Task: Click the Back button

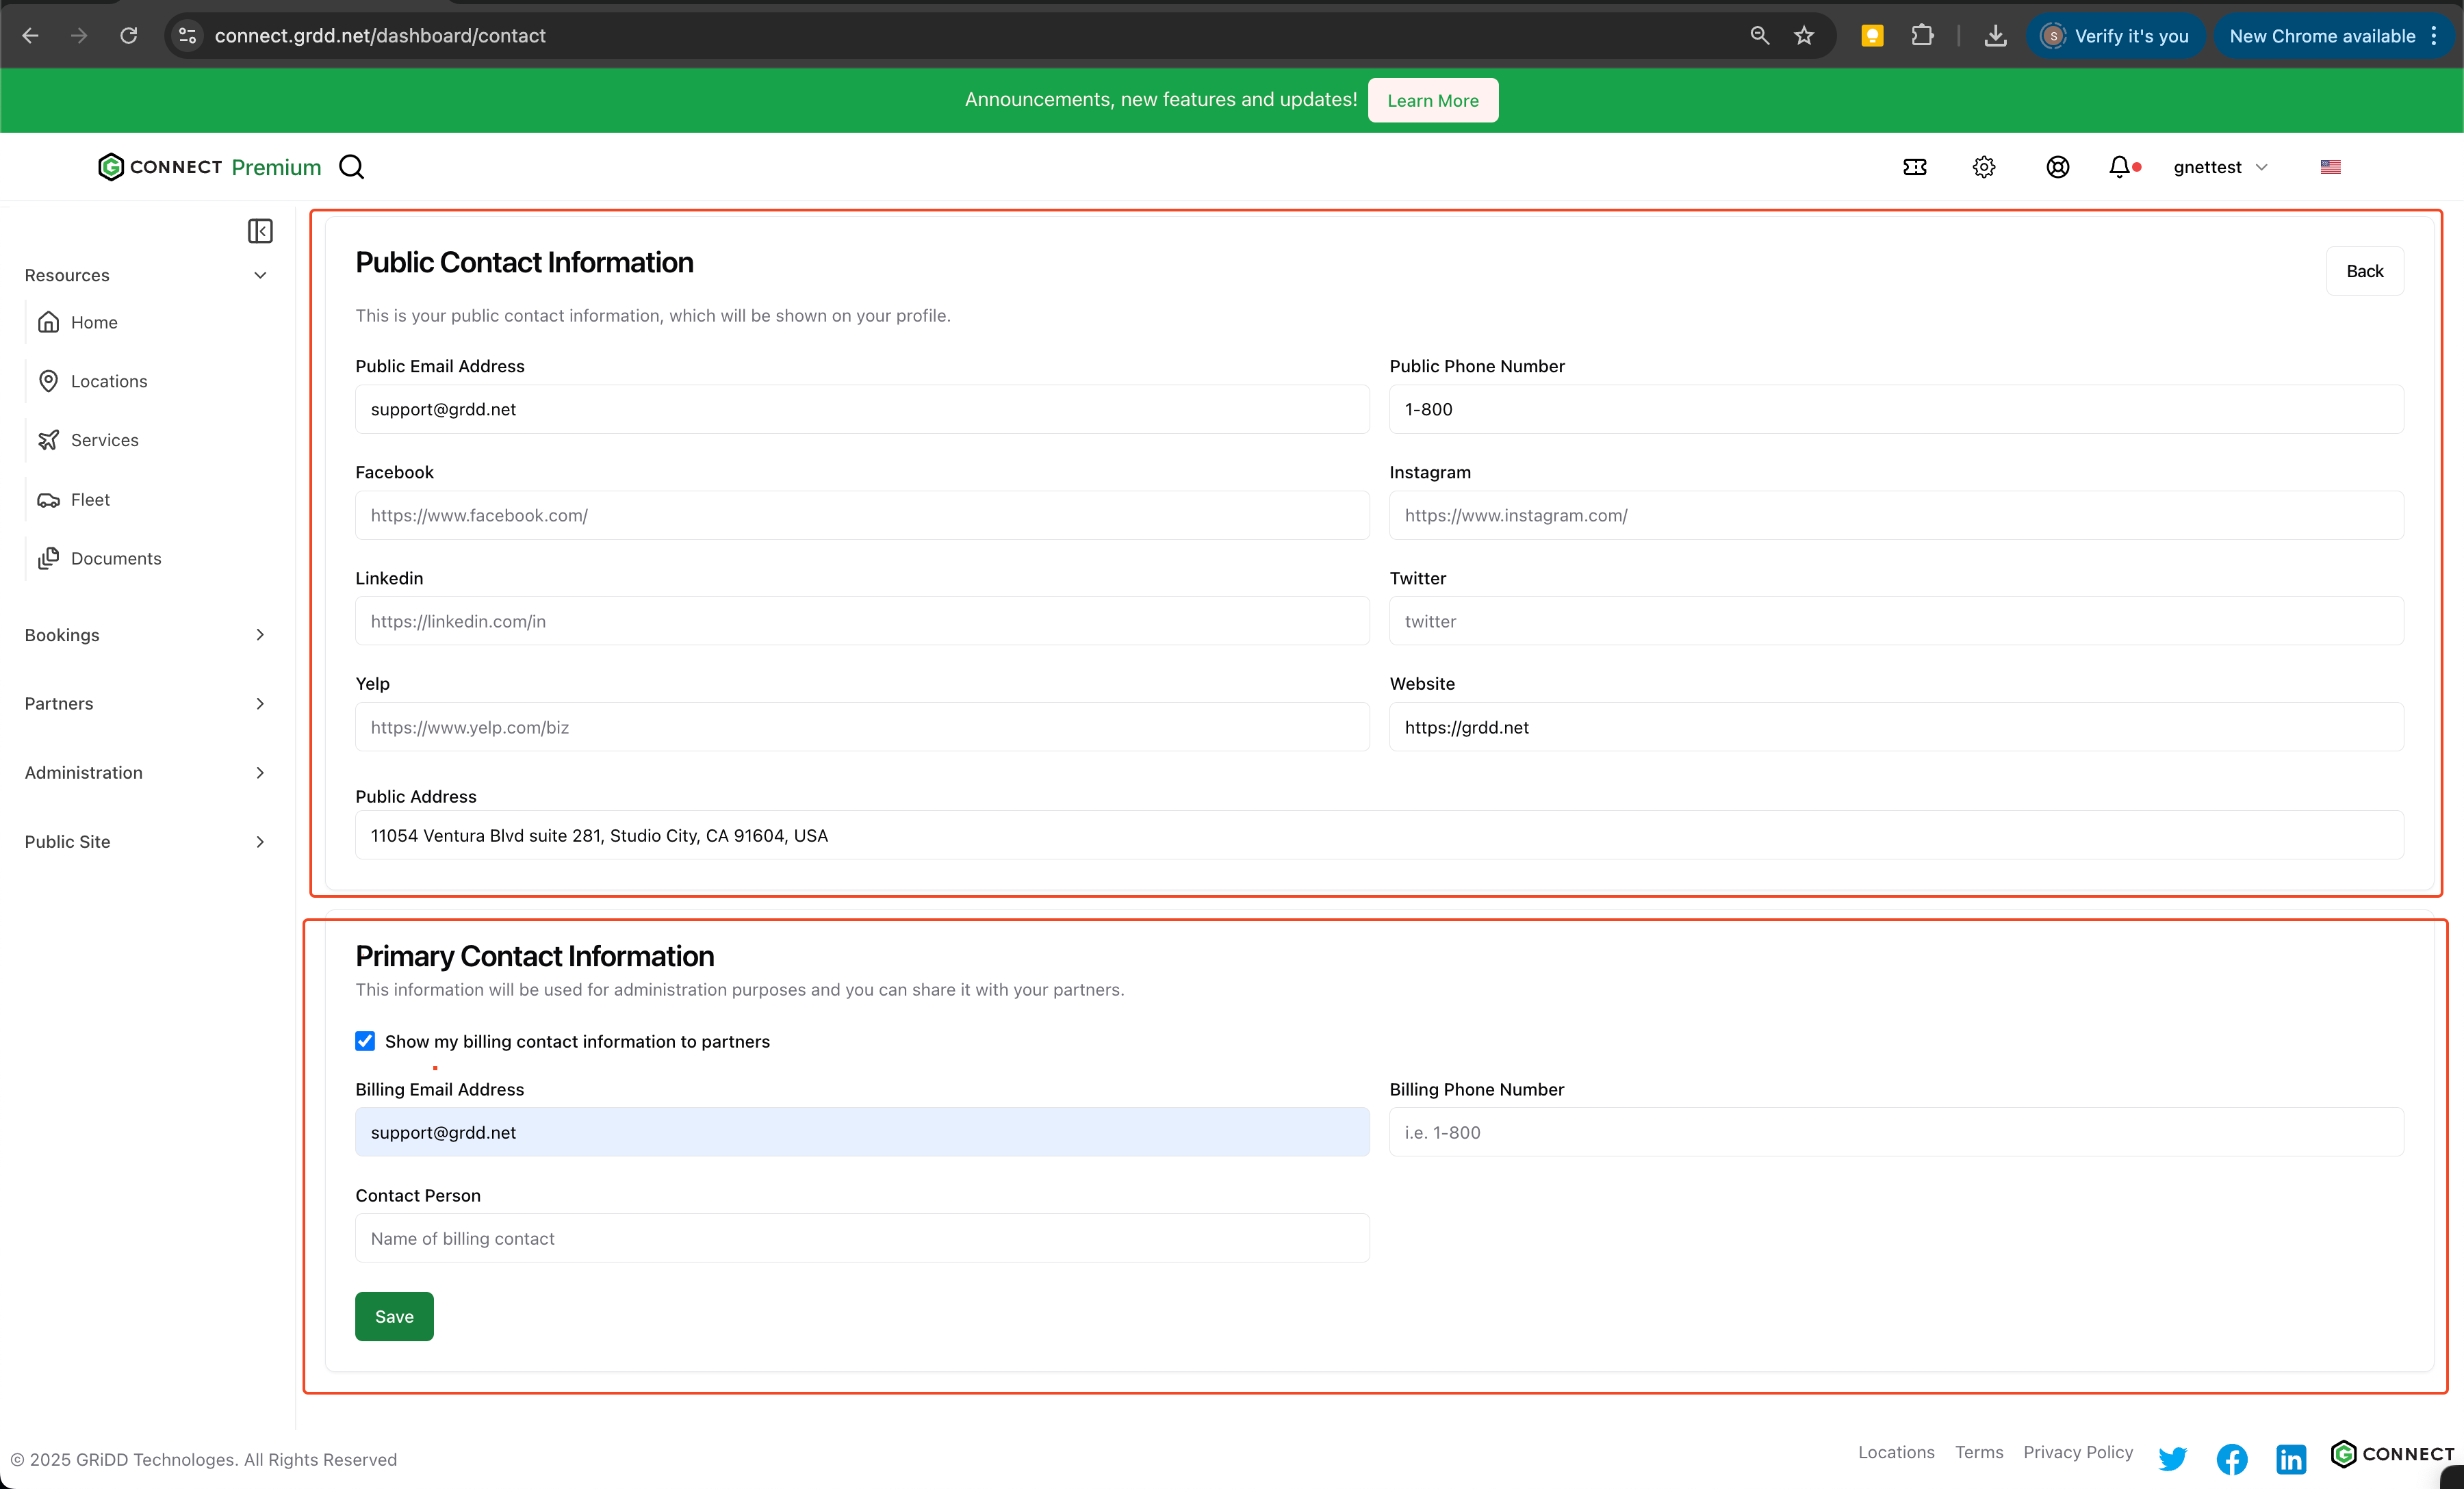Action: pos(2364,271)
